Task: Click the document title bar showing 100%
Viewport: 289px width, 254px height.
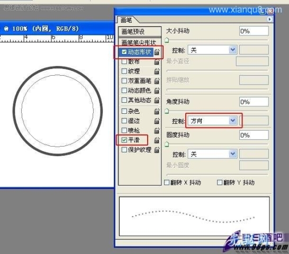Action: [57, 29]
